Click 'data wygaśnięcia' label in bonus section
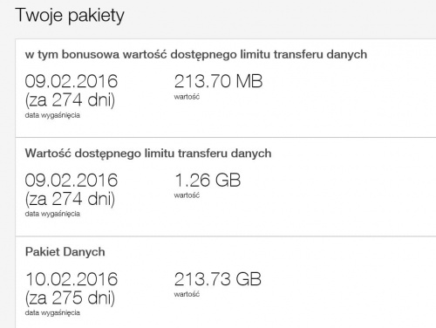436x328 pixels. (52, 115)
